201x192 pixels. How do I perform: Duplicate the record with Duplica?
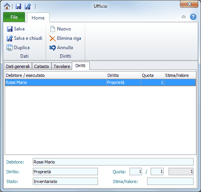tap(18, 48)
